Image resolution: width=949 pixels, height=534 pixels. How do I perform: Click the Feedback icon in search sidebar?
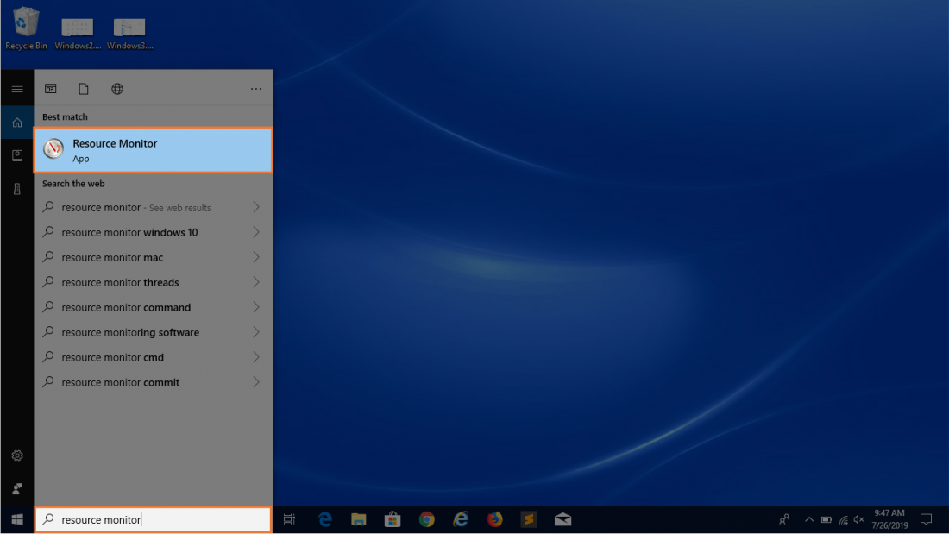(17, 488)
